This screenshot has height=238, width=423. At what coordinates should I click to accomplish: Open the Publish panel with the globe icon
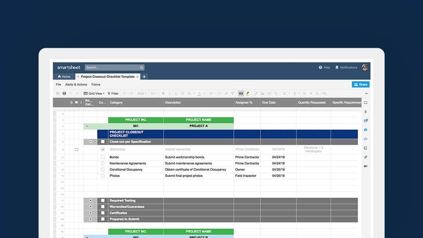[365, 130]
